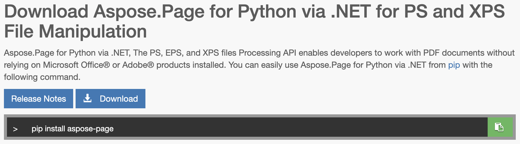Click the "File Manipulation" heading line
Viewport: 520px width, 144px height.
click(75, 31)
